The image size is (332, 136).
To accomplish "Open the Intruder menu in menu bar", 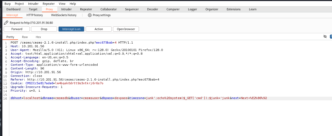I will (x=33, y=4).
